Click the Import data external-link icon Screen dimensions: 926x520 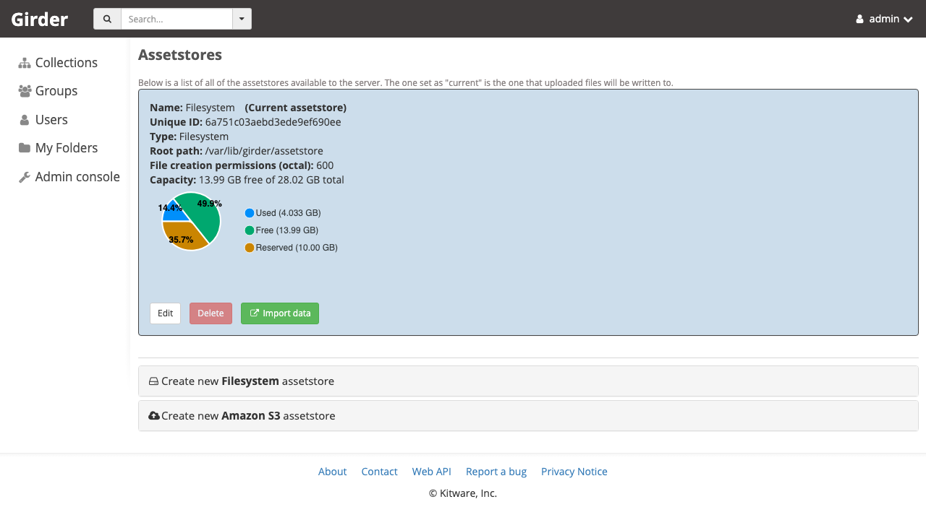254,313
